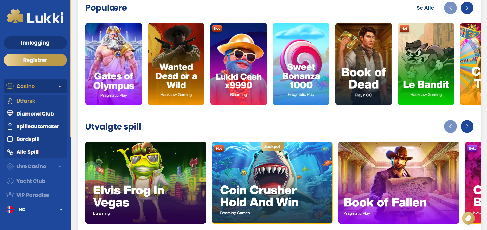
Task: Click the Diamond Club diamond icon
Action: [10, 114]
